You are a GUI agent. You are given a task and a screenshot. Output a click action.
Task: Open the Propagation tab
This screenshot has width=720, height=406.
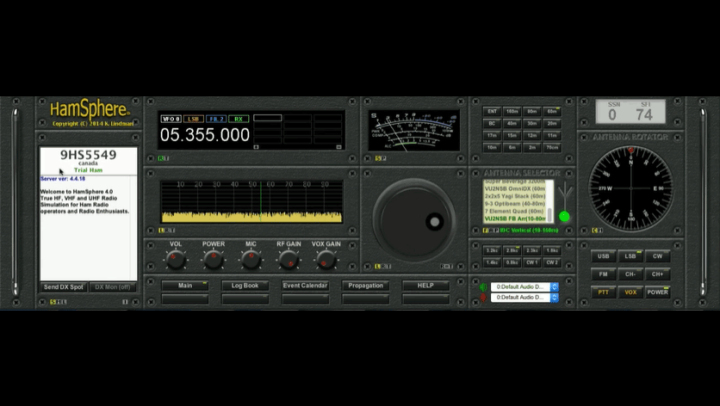(365, 286)
